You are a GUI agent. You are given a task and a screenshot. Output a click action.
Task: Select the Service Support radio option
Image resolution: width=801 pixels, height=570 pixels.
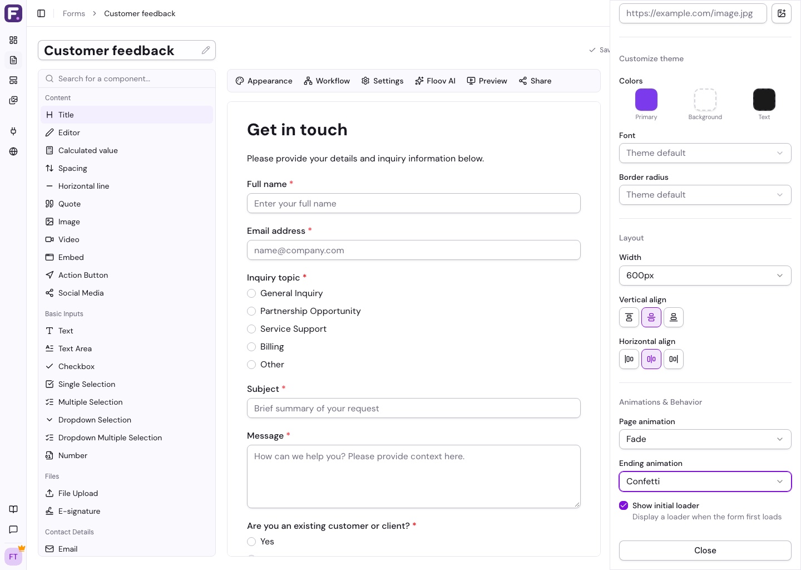251,329
